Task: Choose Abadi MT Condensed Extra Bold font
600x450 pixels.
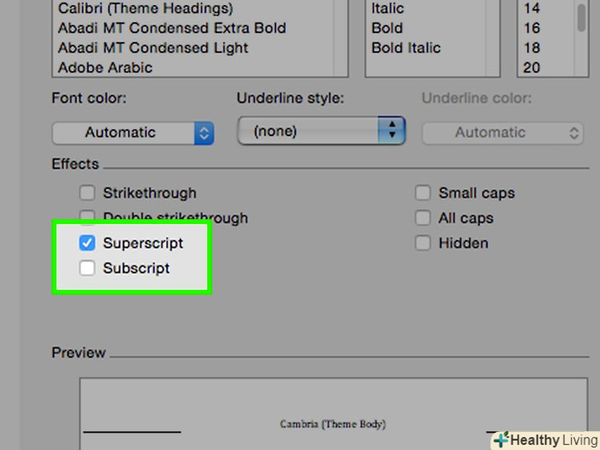Action: point(171,28)
